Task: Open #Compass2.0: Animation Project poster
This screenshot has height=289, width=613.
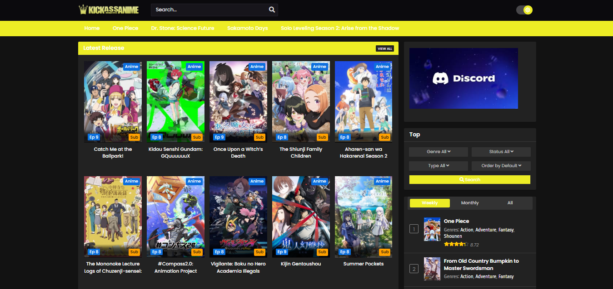Action: 175,217
